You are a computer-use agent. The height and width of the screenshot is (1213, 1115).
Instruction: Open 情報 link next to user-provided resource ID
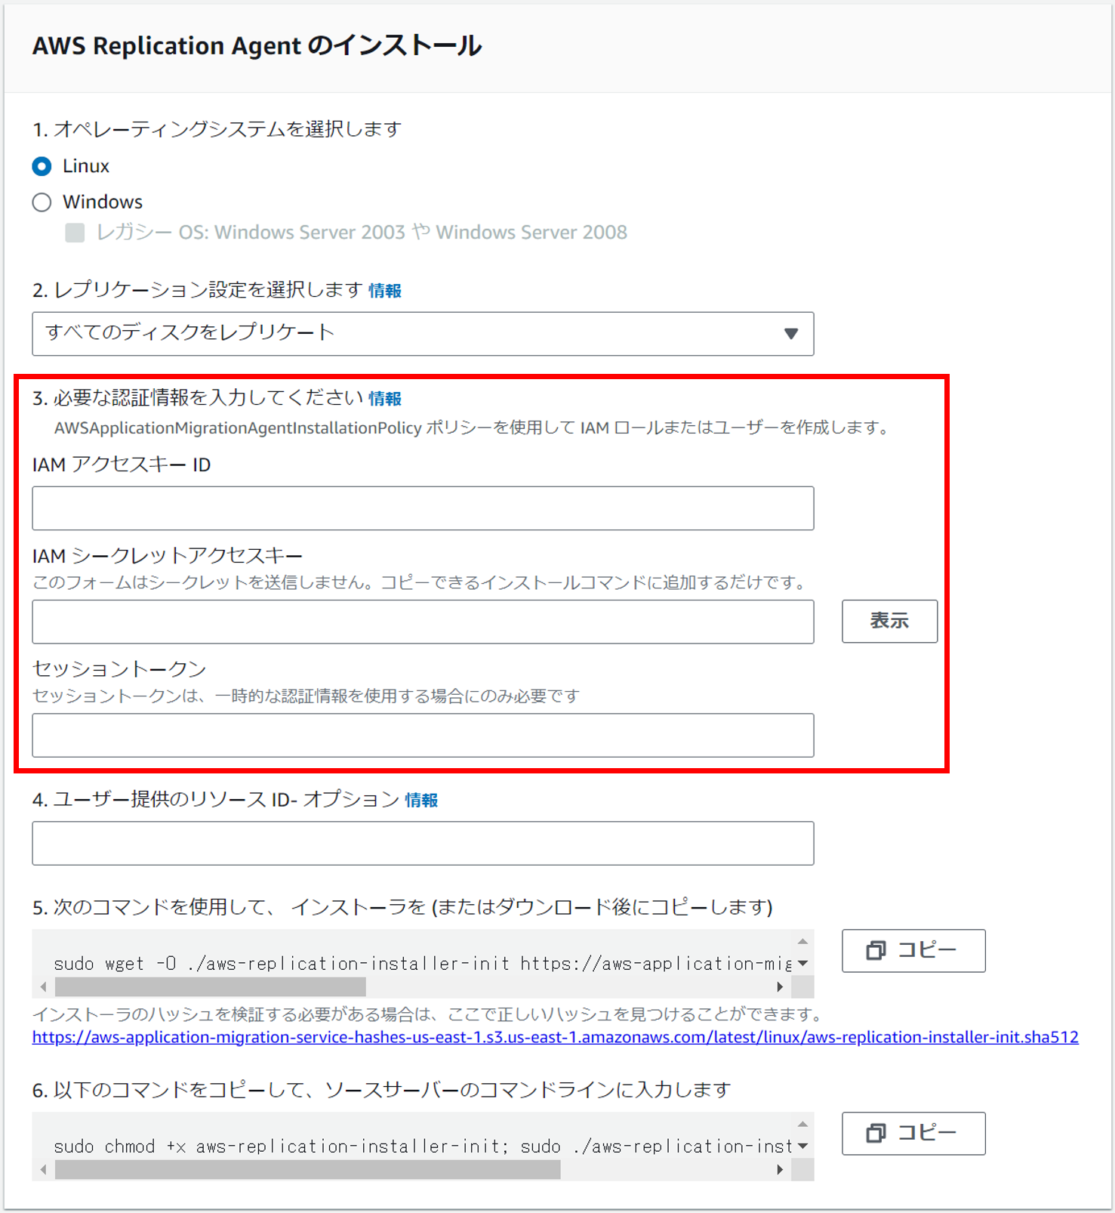(421, 801)
